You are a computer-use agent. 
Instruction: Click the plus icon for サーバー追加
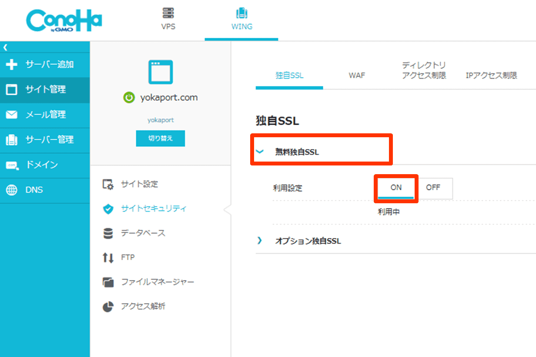[x=12, y=65]
